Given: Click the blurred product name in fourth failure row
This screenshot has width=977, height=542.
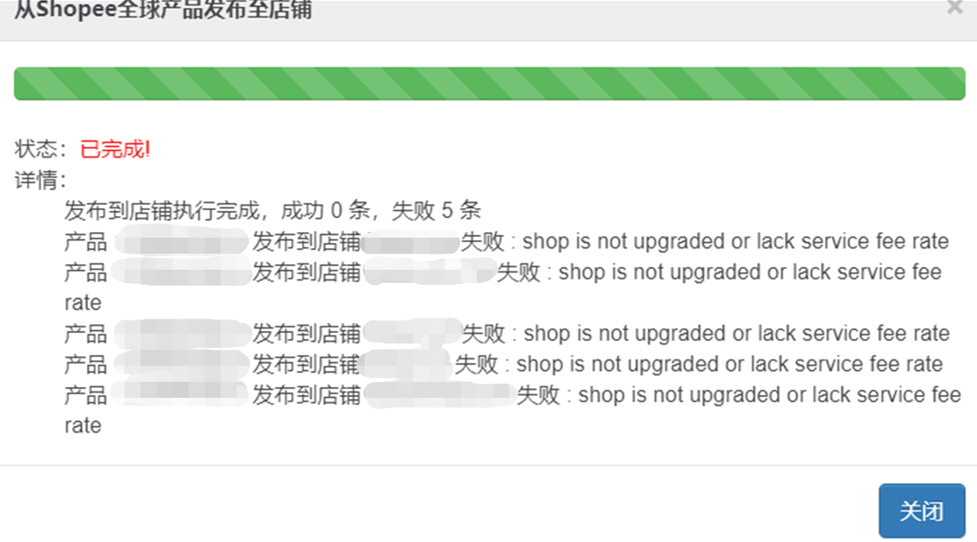Looking at the screenshot, I should tap(182, 365).
